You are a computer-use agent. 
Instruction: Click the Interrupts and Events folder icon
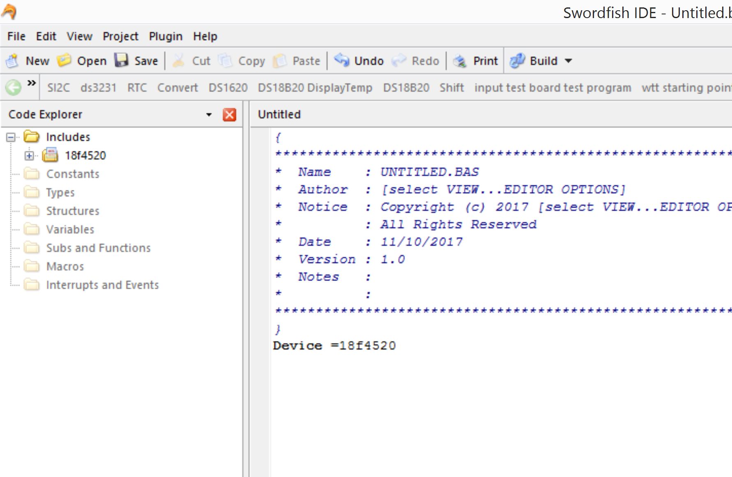32,285
